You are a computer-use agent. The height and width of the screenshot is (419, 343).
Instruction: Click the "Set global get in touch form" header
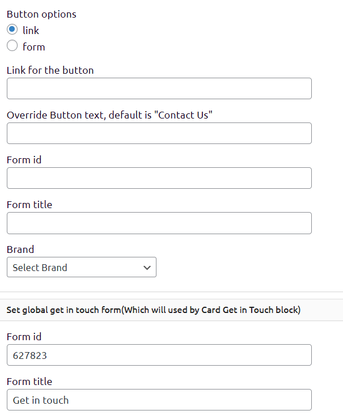pyautogui.click(x=153, y=310)
